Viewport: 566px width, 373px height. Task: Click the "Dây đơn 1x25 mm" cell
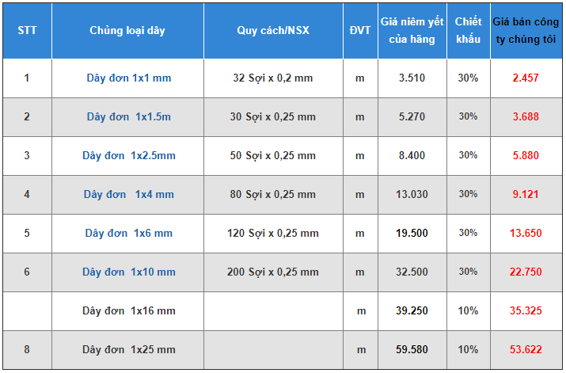128,350
